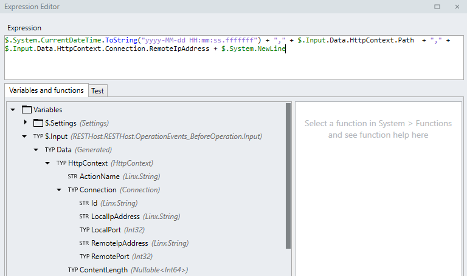Click $.System.NewLine in the expression

(254, 49)
